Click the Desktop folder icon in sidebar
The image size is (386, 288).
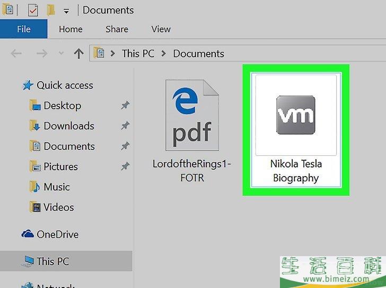click(35, 106)
